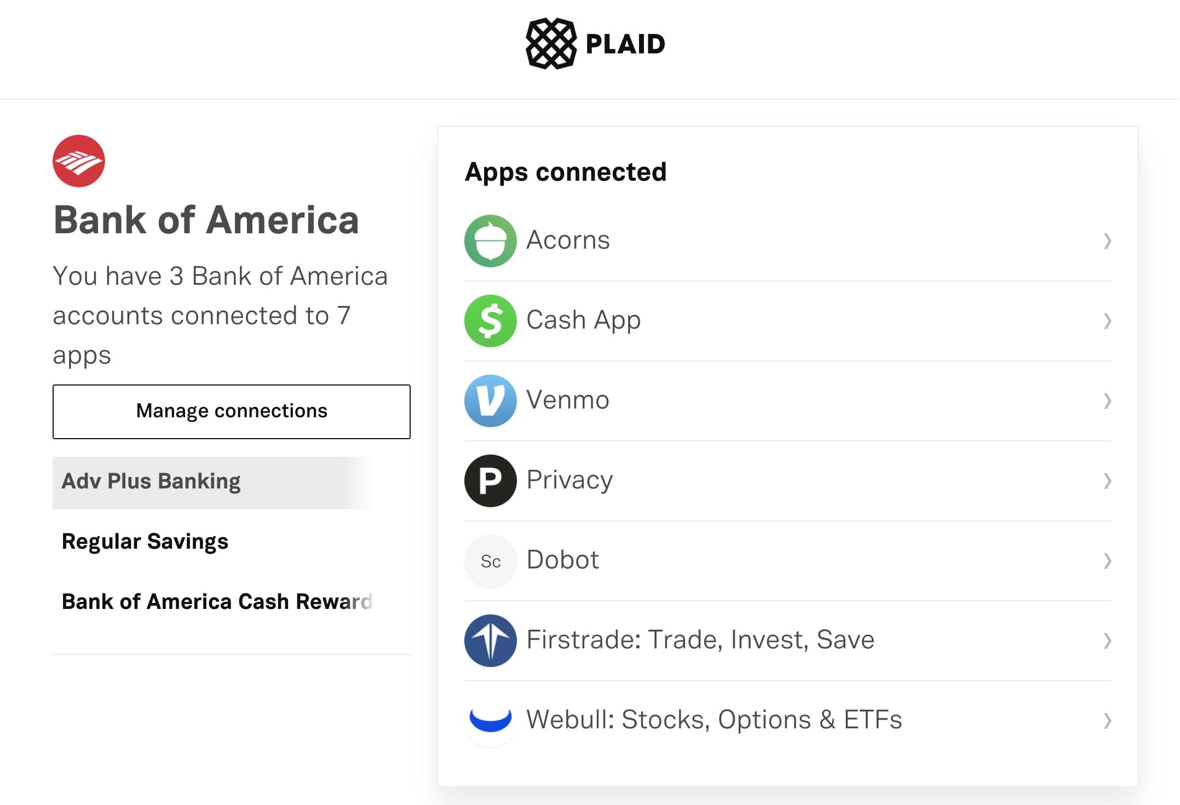Open Cash App row chevron arrow
This screenshot has width=1180, height=805.
point(1107,321)
